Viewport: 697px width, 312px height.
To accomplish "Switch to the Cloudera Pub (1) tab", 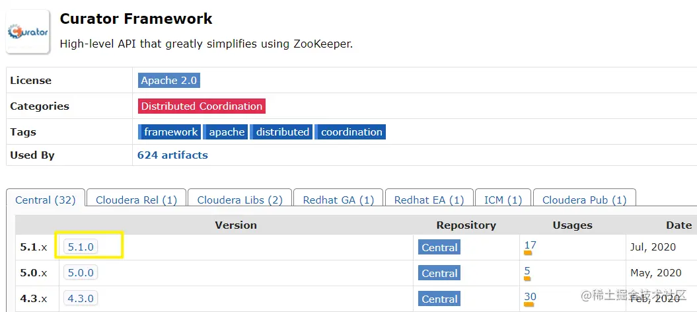I will point(584,200).
